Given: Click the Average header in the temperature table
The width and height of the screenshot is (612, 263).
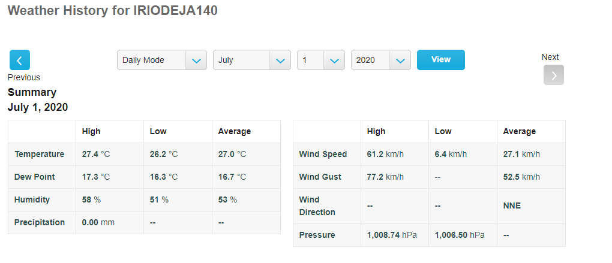Looking at the screenshot, I should [x=234, y=131].
